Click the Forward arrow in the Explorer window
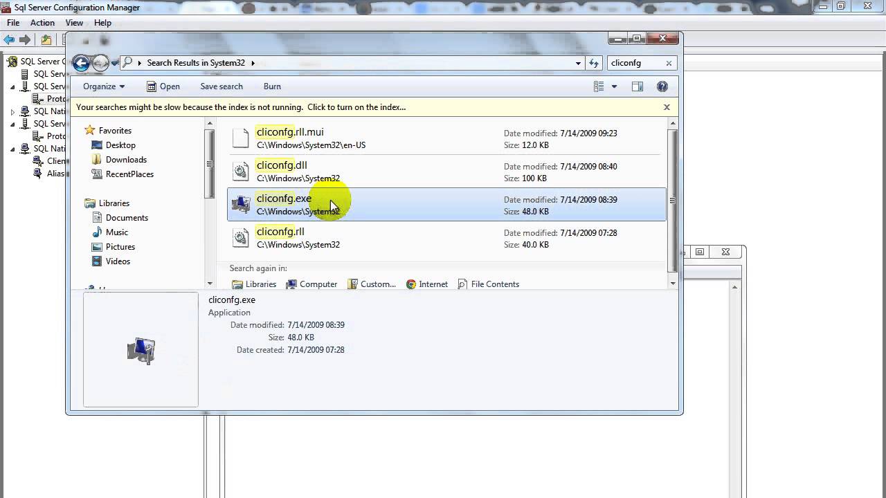The image size is (886, 498). pyautogui.click(x=100, y=63)
